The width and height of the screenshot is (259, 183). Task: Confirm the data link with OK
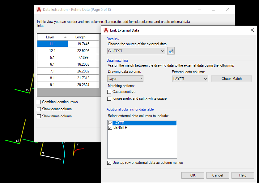[192, 175]
